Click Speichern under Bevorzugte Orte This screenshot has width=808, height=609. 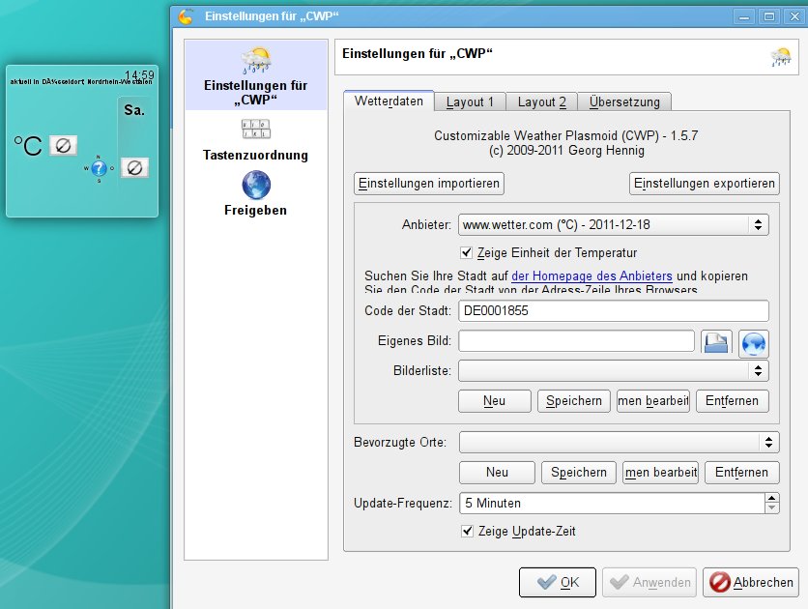(x=579, y=473)
